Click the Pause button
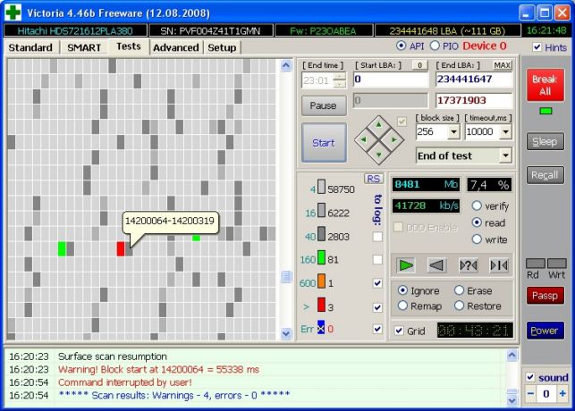575x411 pixels. pos(323,105)
